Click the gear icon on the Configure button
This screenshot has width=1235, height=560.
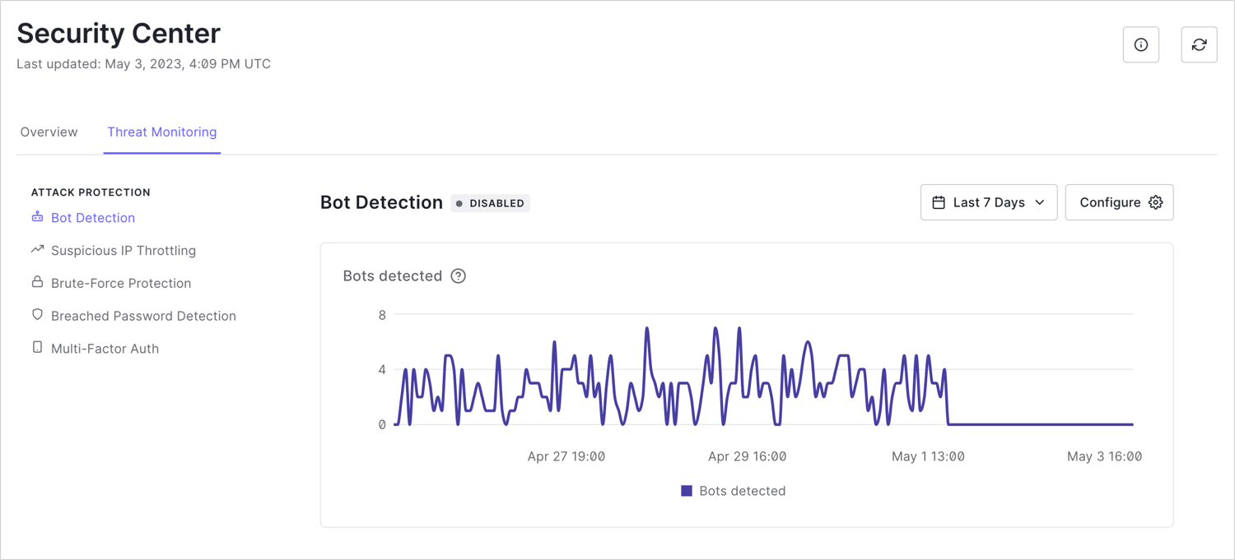pyautogui.click(x=1156, y=201)
